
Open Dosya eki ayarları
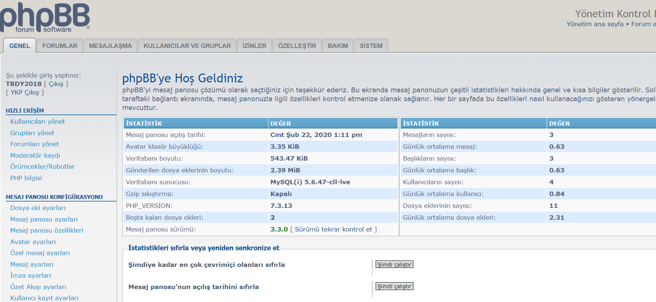click(38, 208)
